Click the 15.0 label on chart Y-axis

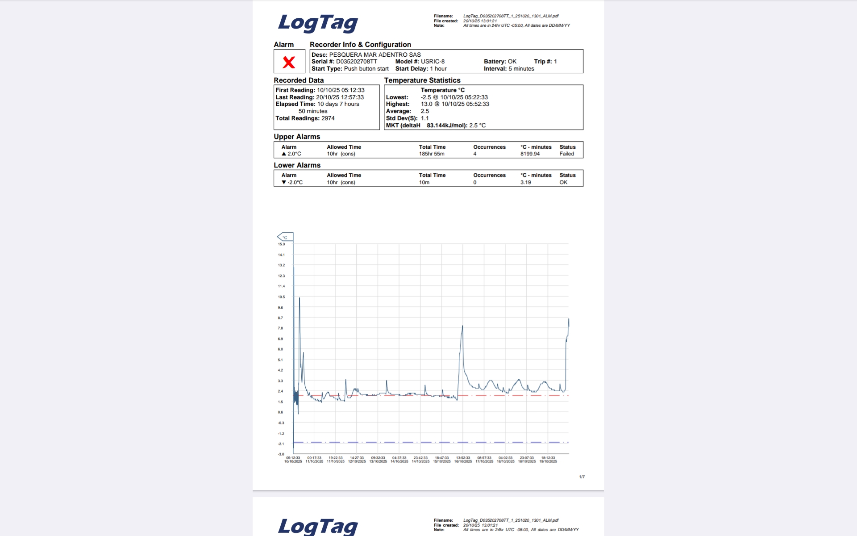(x=281, y=244)
